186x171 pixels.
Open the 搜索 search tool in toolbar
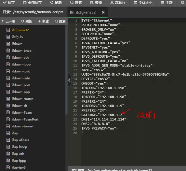point(76,3)
